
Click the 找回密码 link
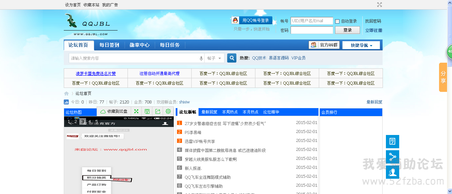tap(373, 21)
